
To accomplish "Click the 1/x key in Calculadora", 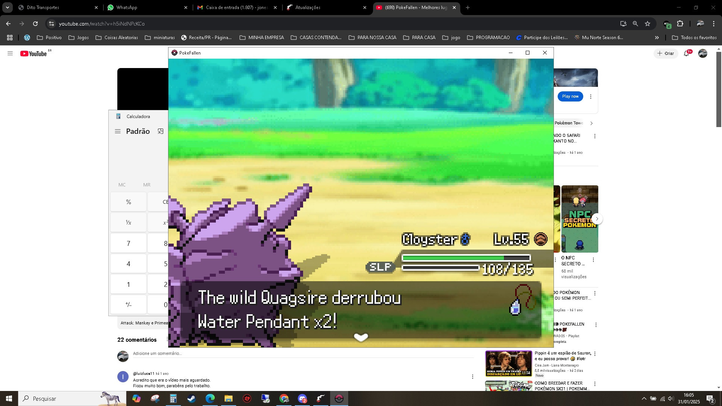I will coord(128,223).
